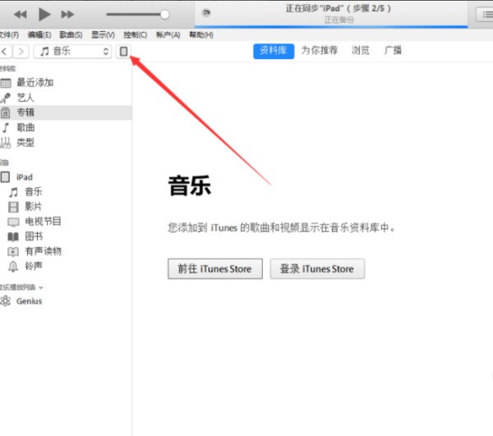Select 艺人 in the library sidebar
This screenshot has width=493, height=436.
pos(66,98)
